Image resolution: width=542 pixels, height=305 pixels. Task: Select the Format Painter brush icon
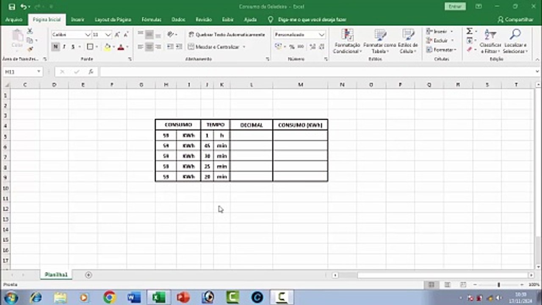point(30,49)
